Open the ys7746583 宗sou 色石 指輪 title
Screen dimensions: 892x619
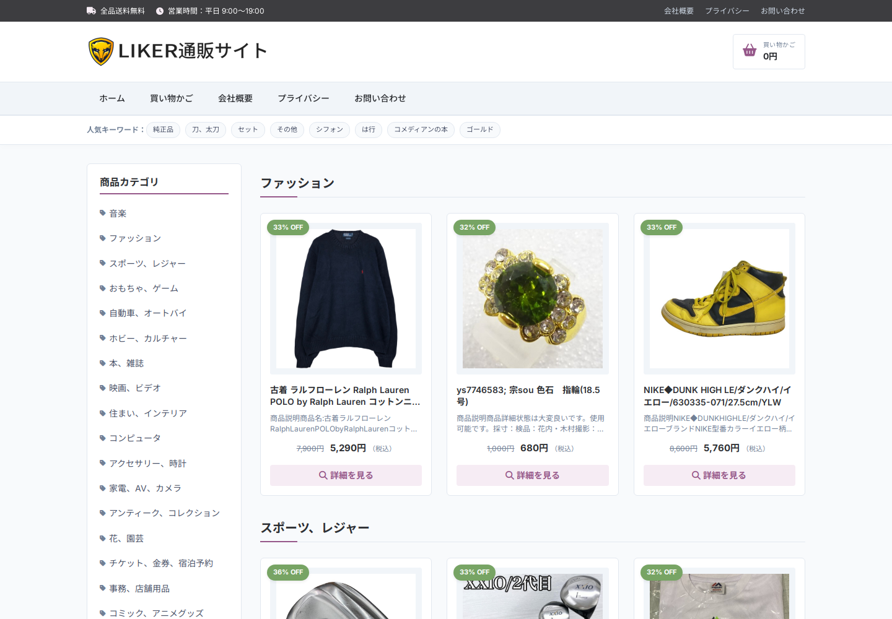point(533,396)
